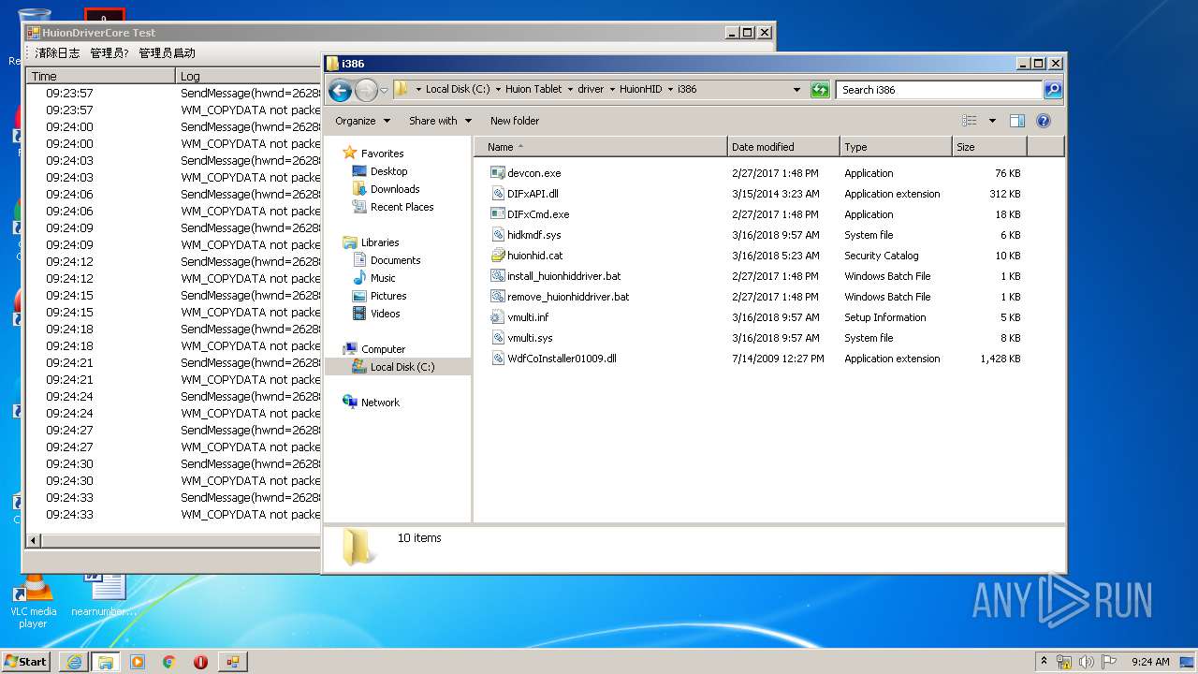The image size is (1198, 674).
Task: Click the HuionDriverCore horizontal scrollbar left arrow
Action: click(x=34, y=540)
